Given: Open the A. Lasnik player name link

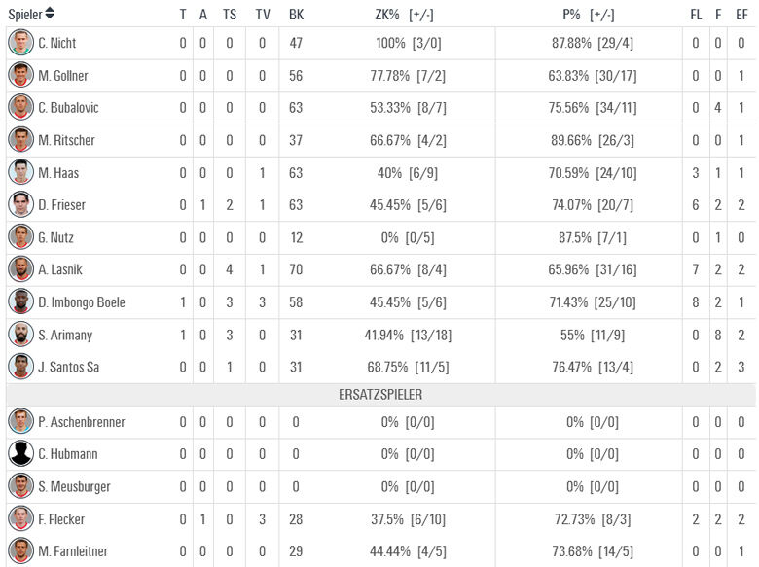Looking at the screenshot, I should [x=60, y=269].
